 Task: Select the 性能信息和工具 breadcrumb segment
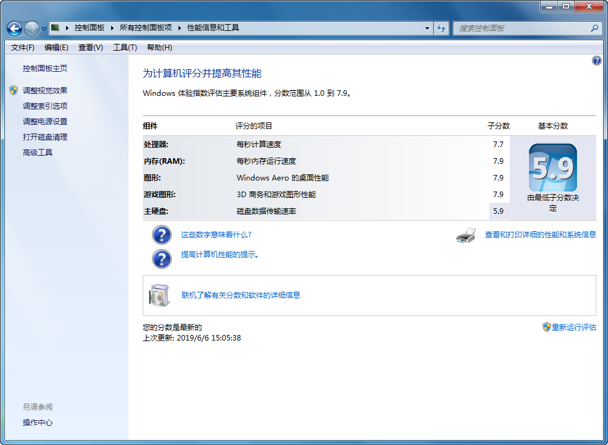pos(213,28)
